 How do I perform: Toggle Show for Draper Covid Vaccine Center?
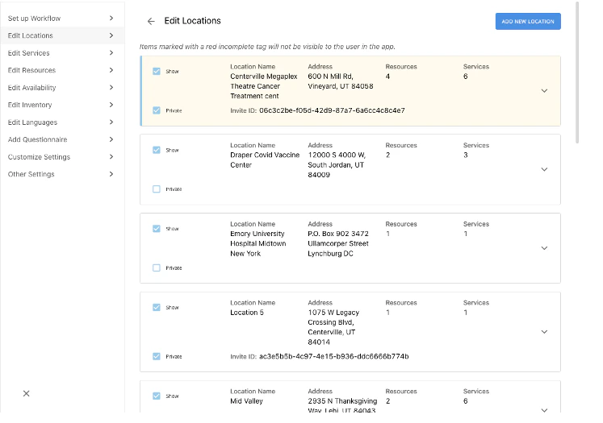[x=157, y=150]
